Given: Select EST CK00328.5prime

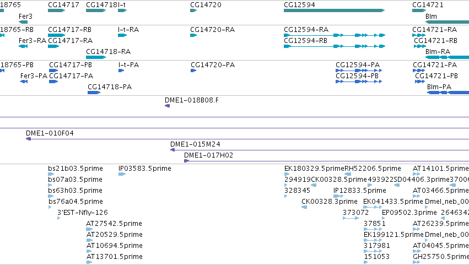Looking at the screenshot, I should pos(339,180).
